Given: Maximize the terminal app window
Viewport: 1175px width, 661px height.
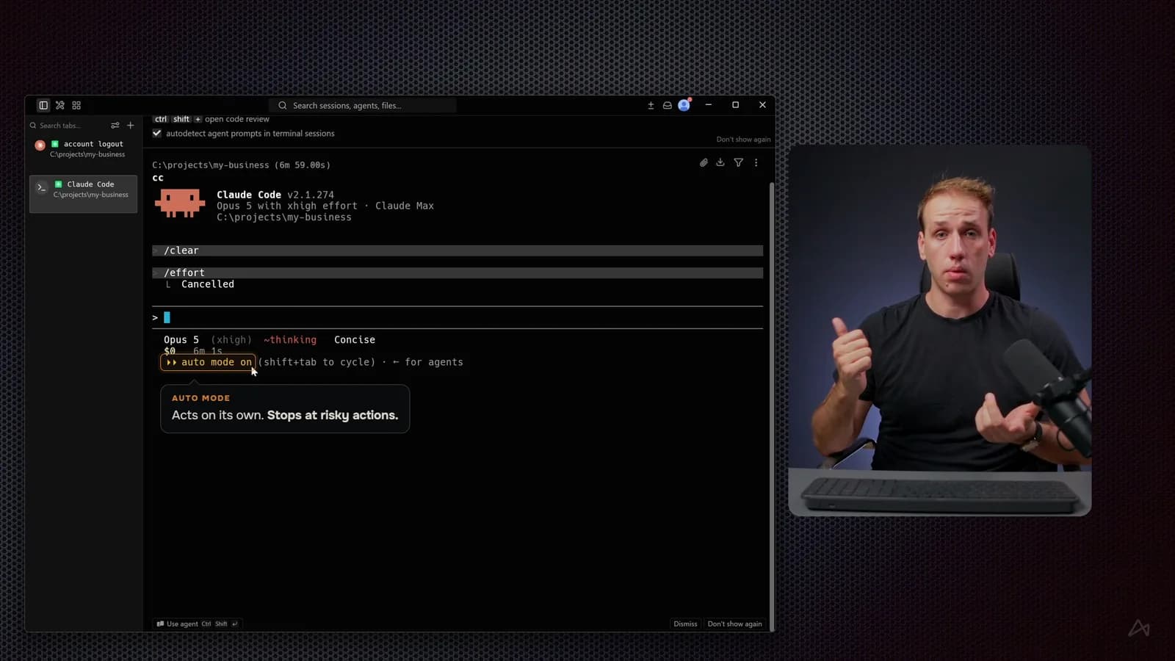Looking at the screenshot, I should 735,105.
